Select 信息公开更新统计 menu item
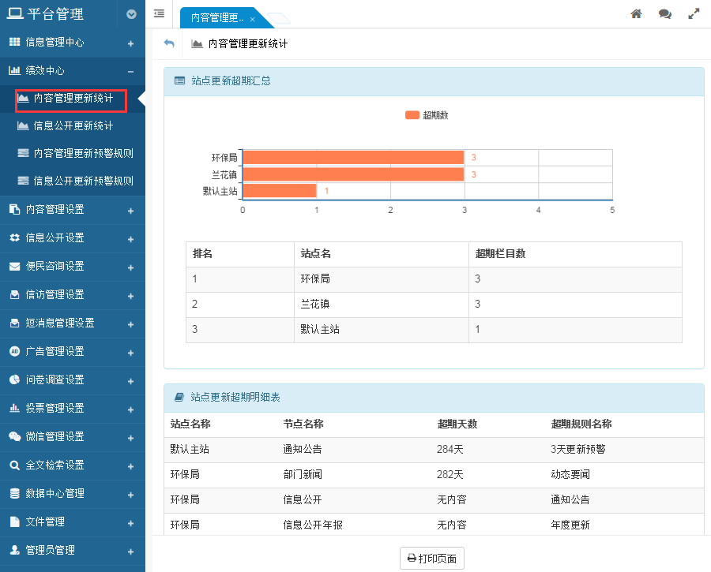 pos(73,125)
